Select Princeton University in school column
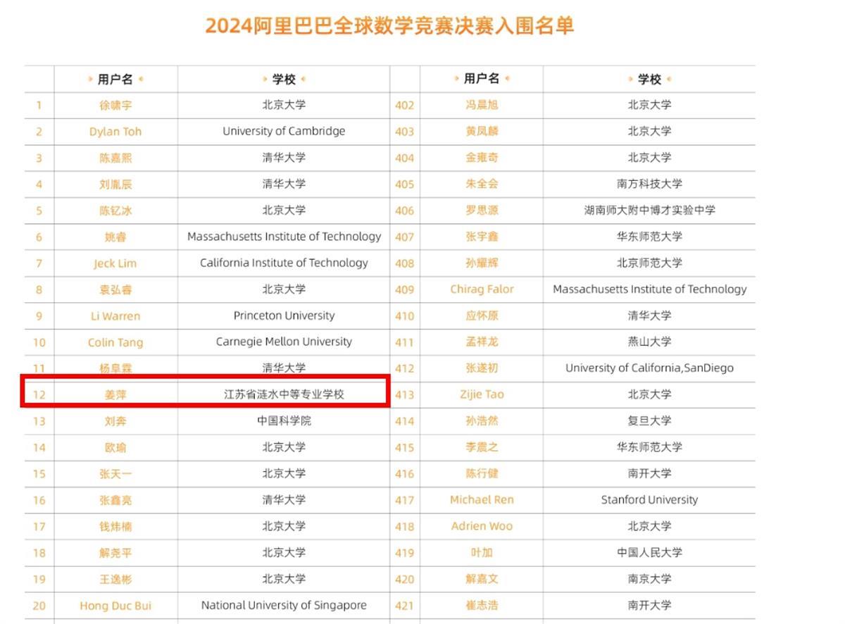Image resolution: width=845 pixels, height=624 pixels. (x=284, y=316)
